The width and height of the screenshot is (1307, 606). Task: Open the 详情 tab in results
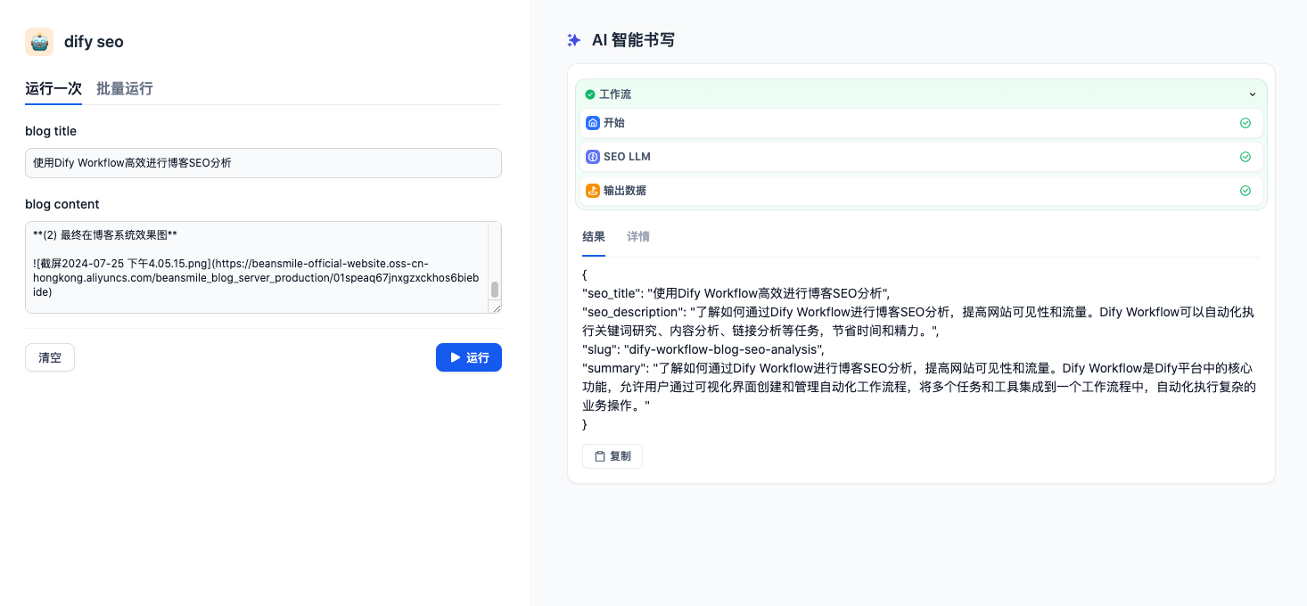point(638,237)
